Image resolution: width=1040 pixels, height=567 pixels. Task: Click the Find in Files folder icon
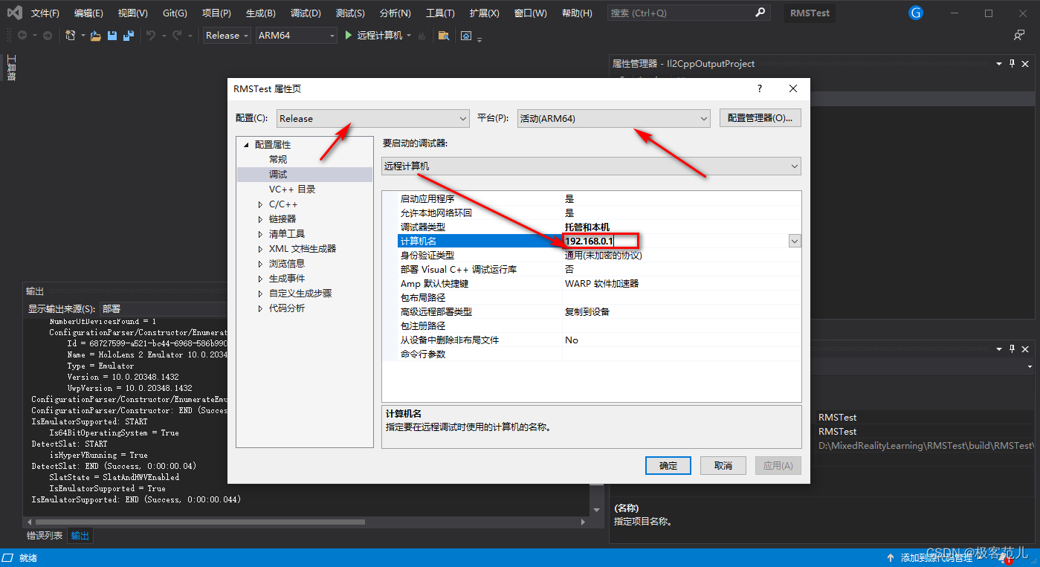click(444, 36)
